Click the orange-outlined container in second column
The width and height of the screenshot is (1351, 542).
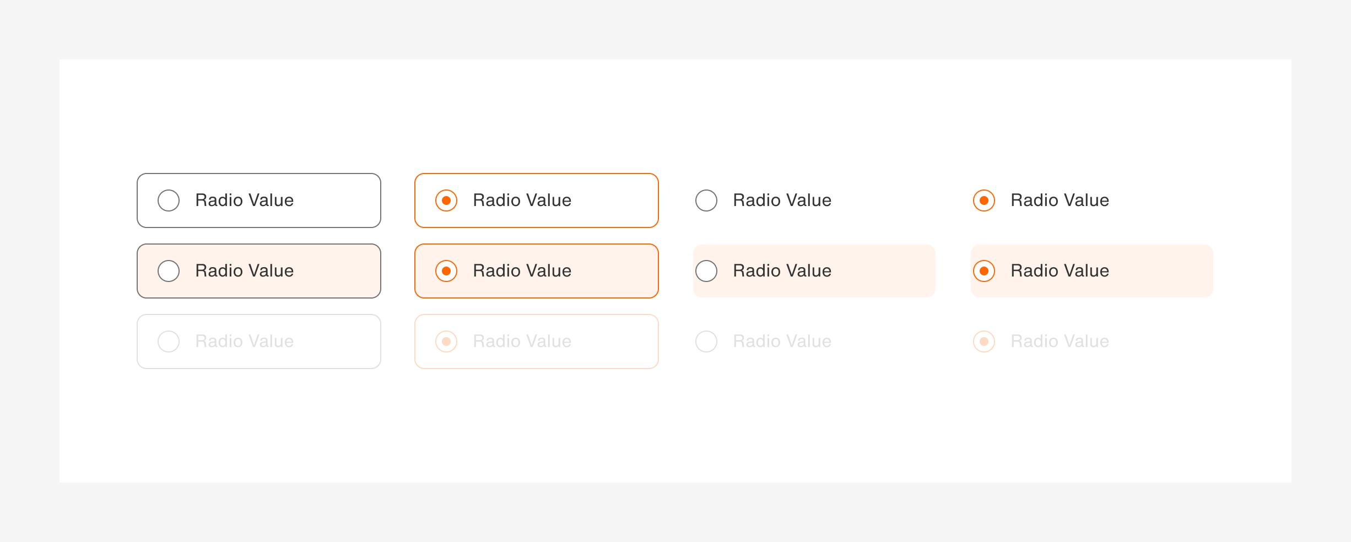point(536,200)
